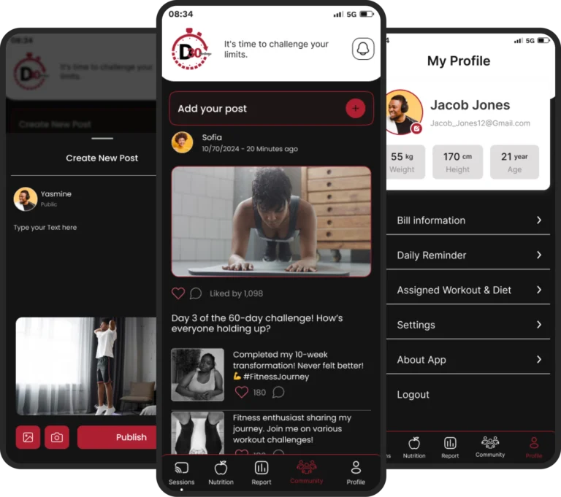This screenshot has width=561, height=497.
Task: Go to the Nutrition tab in center phone
Action: [x=221, y=473]
